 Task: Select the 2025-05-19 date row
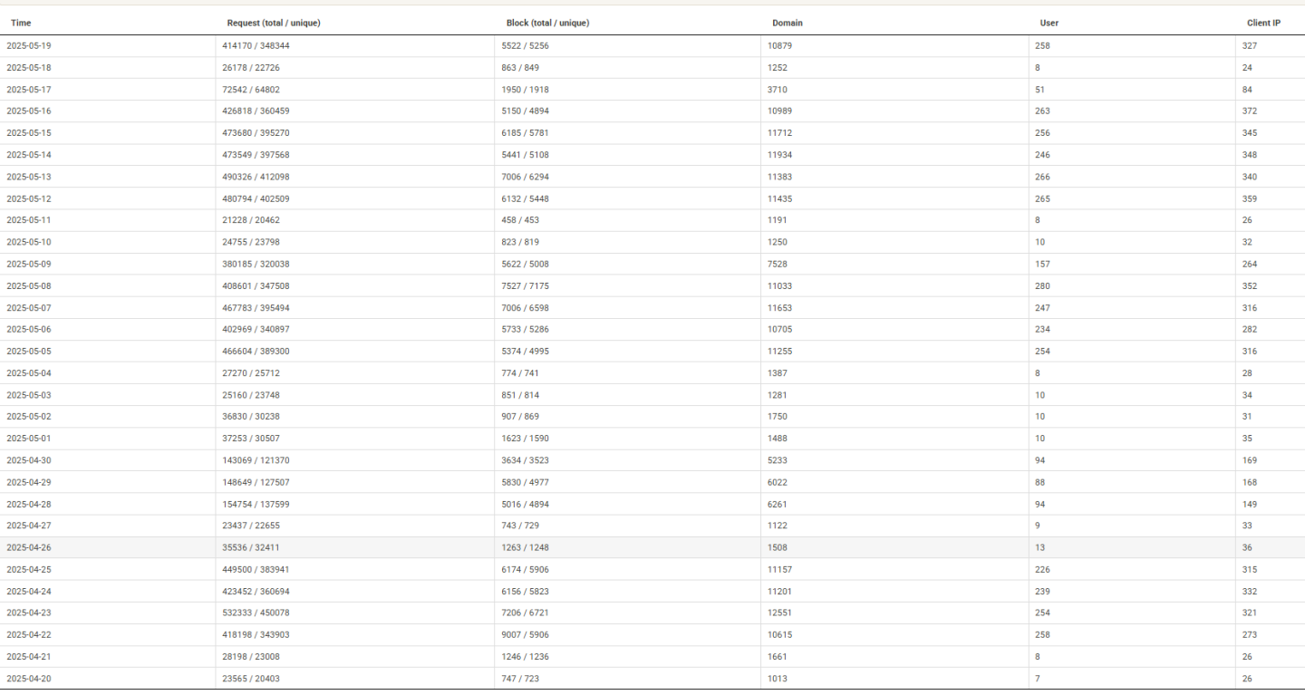pyautogui.click(x=29, y=45)
